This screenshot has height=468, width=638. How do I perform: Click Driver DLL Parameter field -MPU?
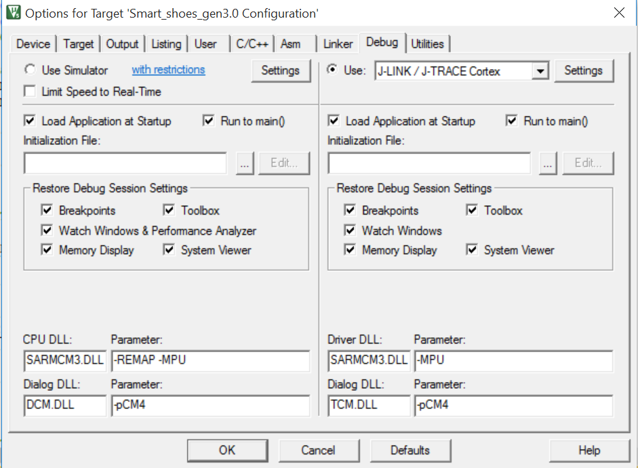[513, 361]
